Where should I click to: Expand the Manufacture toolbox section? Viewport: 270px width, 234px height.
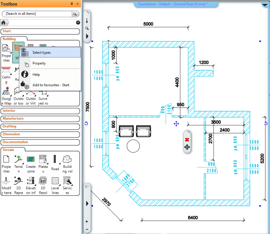click(40, 119)
